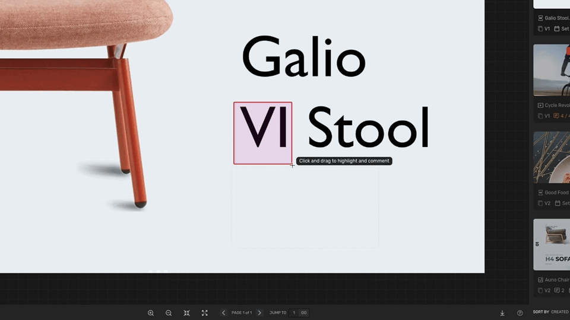Image resolution: width=570 pixels, height=320 pixels.
Task: Select the highlighted VI annotation box
Action: [262, 133]
